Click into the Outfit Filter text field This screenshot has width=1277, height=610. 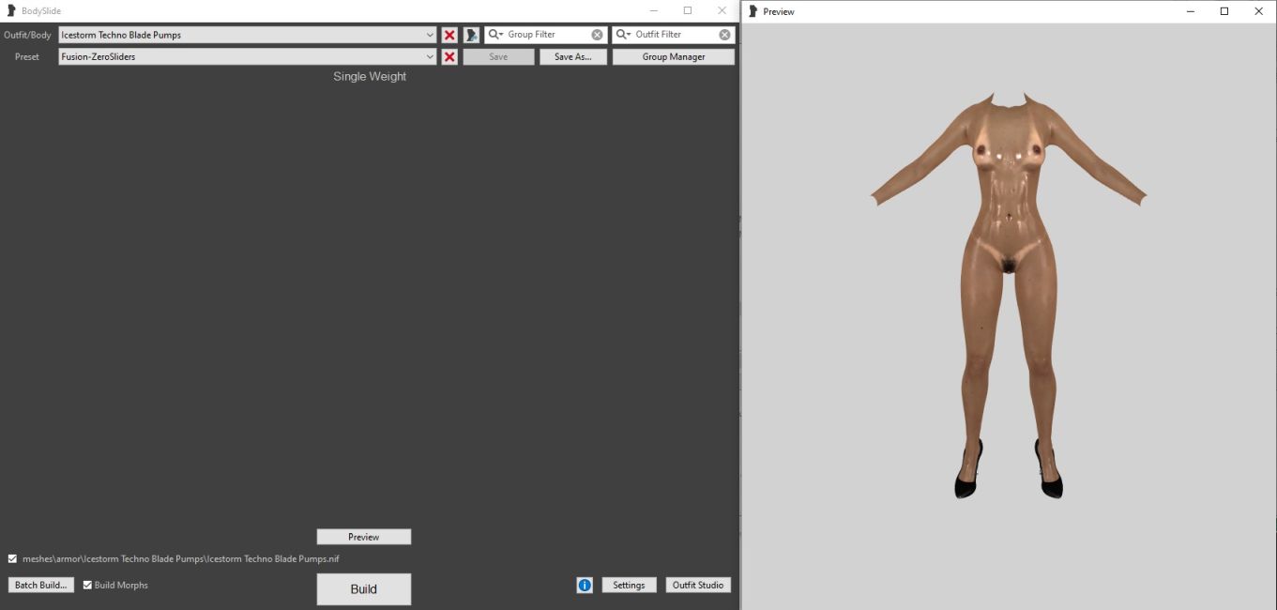(676, 35)
